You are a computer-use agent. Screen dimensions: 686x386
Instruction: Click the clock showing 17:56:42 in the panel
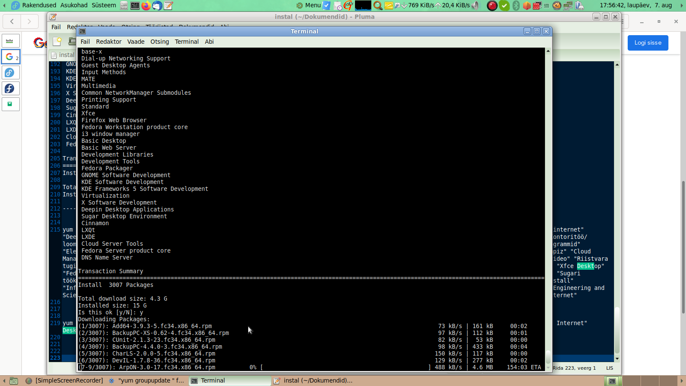pyautogui.click(x=636, y=5)
